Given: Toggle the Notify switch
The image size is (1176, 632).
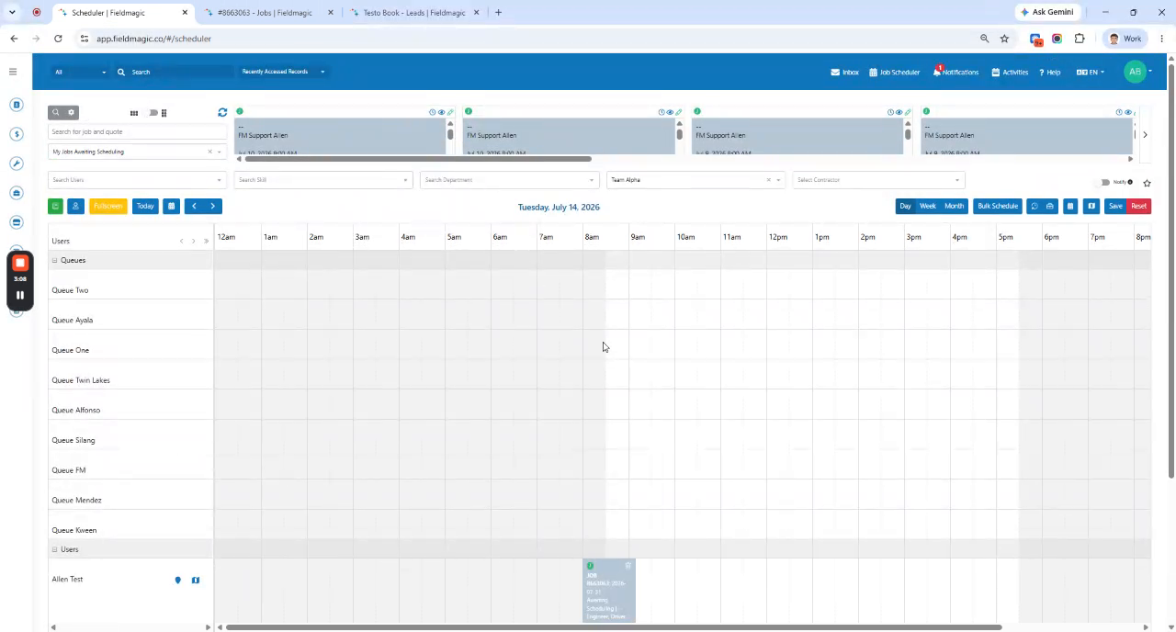Looking at the screenshot, I should tap(1105, 182).
